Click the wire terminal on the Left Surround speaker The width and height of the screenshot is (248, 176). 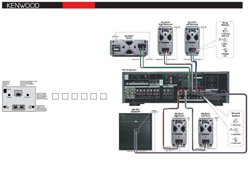pyautogui.click(x=192, y=50)
